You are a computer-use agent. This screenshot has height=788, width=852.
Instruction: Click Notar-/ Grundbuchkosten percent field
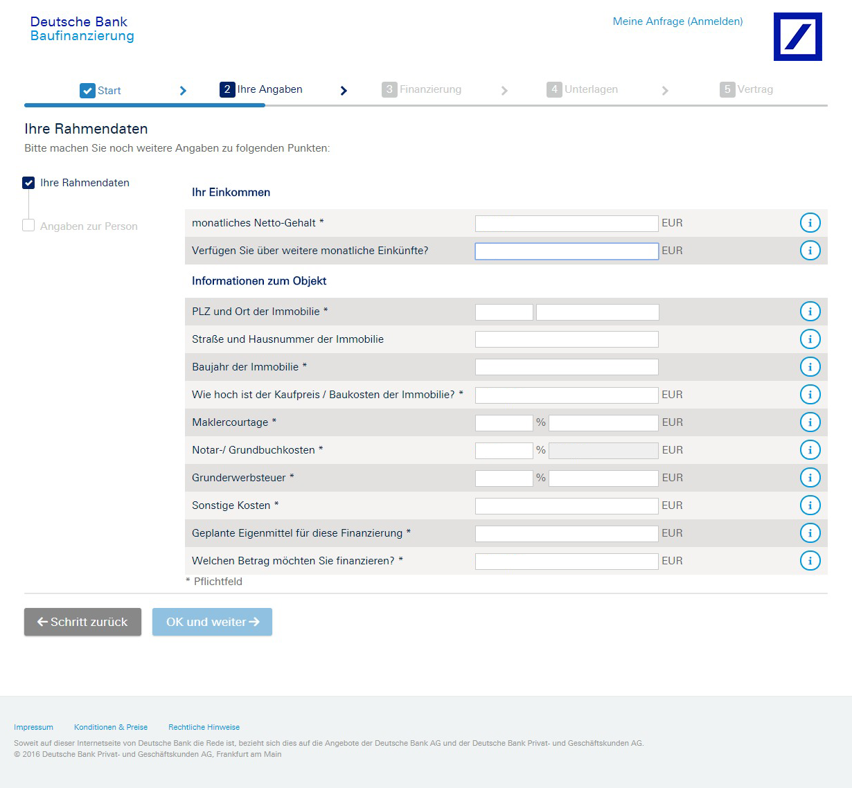504,450
